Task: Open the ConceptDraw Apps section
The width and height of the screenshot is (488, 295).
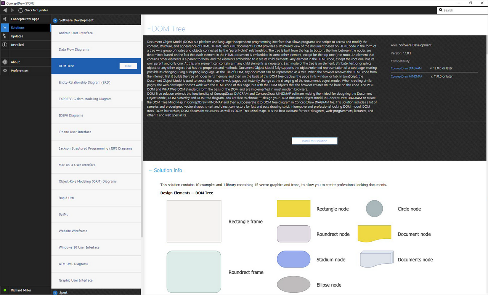Action: (25, 19)
